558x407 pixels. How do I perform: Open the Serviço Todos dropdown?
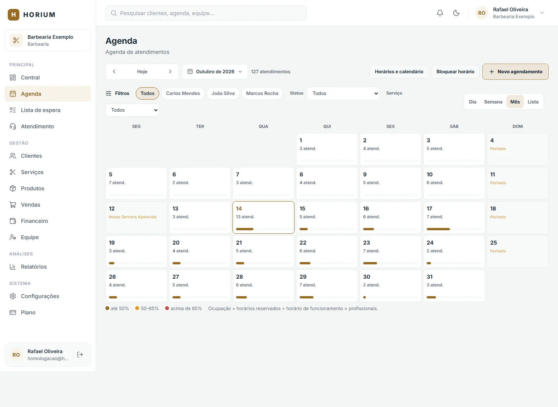[132, 110]
